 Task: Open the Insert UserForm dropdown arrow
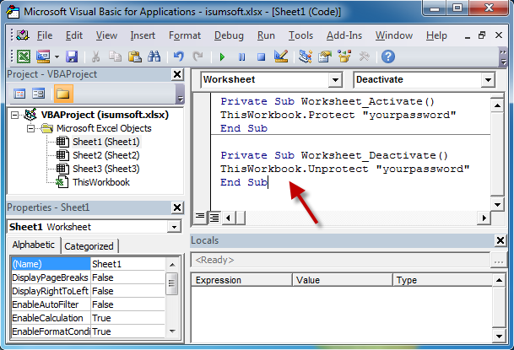[x=57, y=57]
